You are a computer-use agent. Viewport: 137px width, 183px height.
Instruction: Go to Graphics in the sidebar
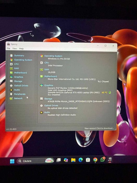pyautogui.click(x=19, y=77)
